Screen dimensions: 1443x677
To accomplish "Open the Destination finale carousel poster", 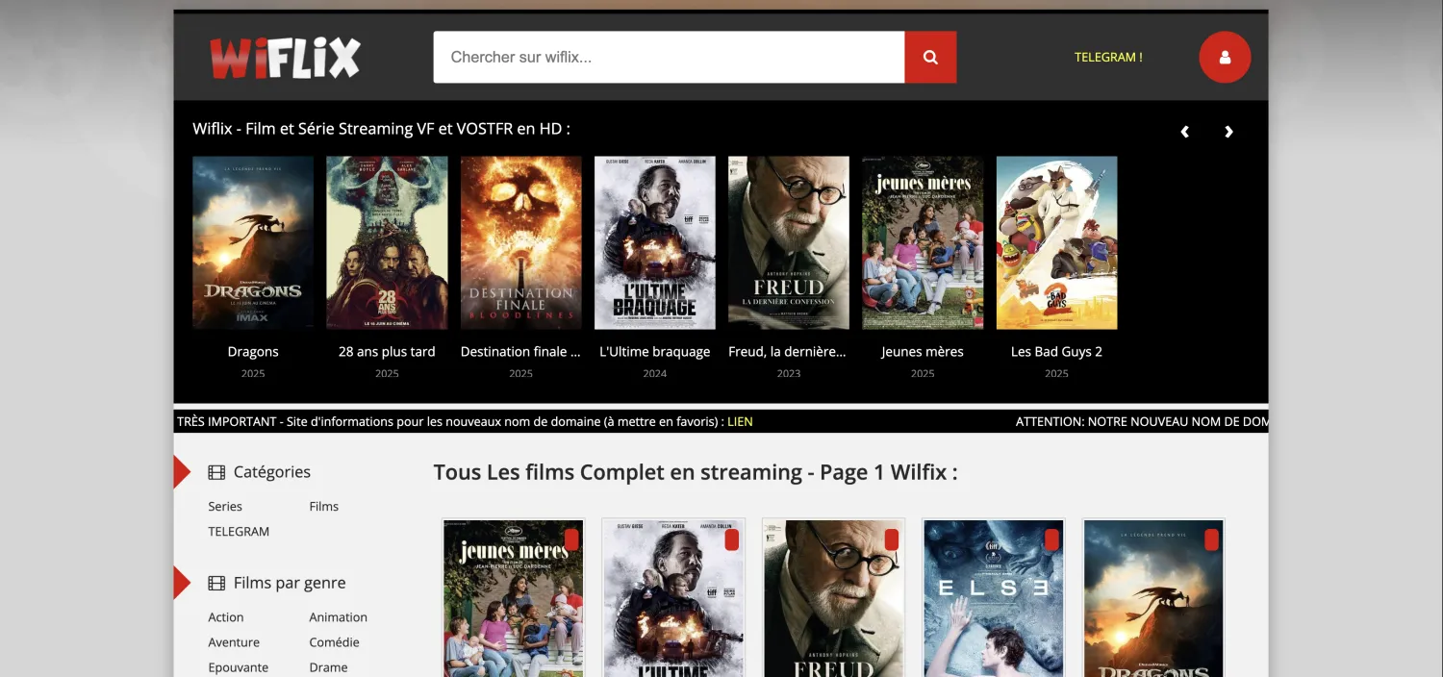I will (x=520, y=243).
